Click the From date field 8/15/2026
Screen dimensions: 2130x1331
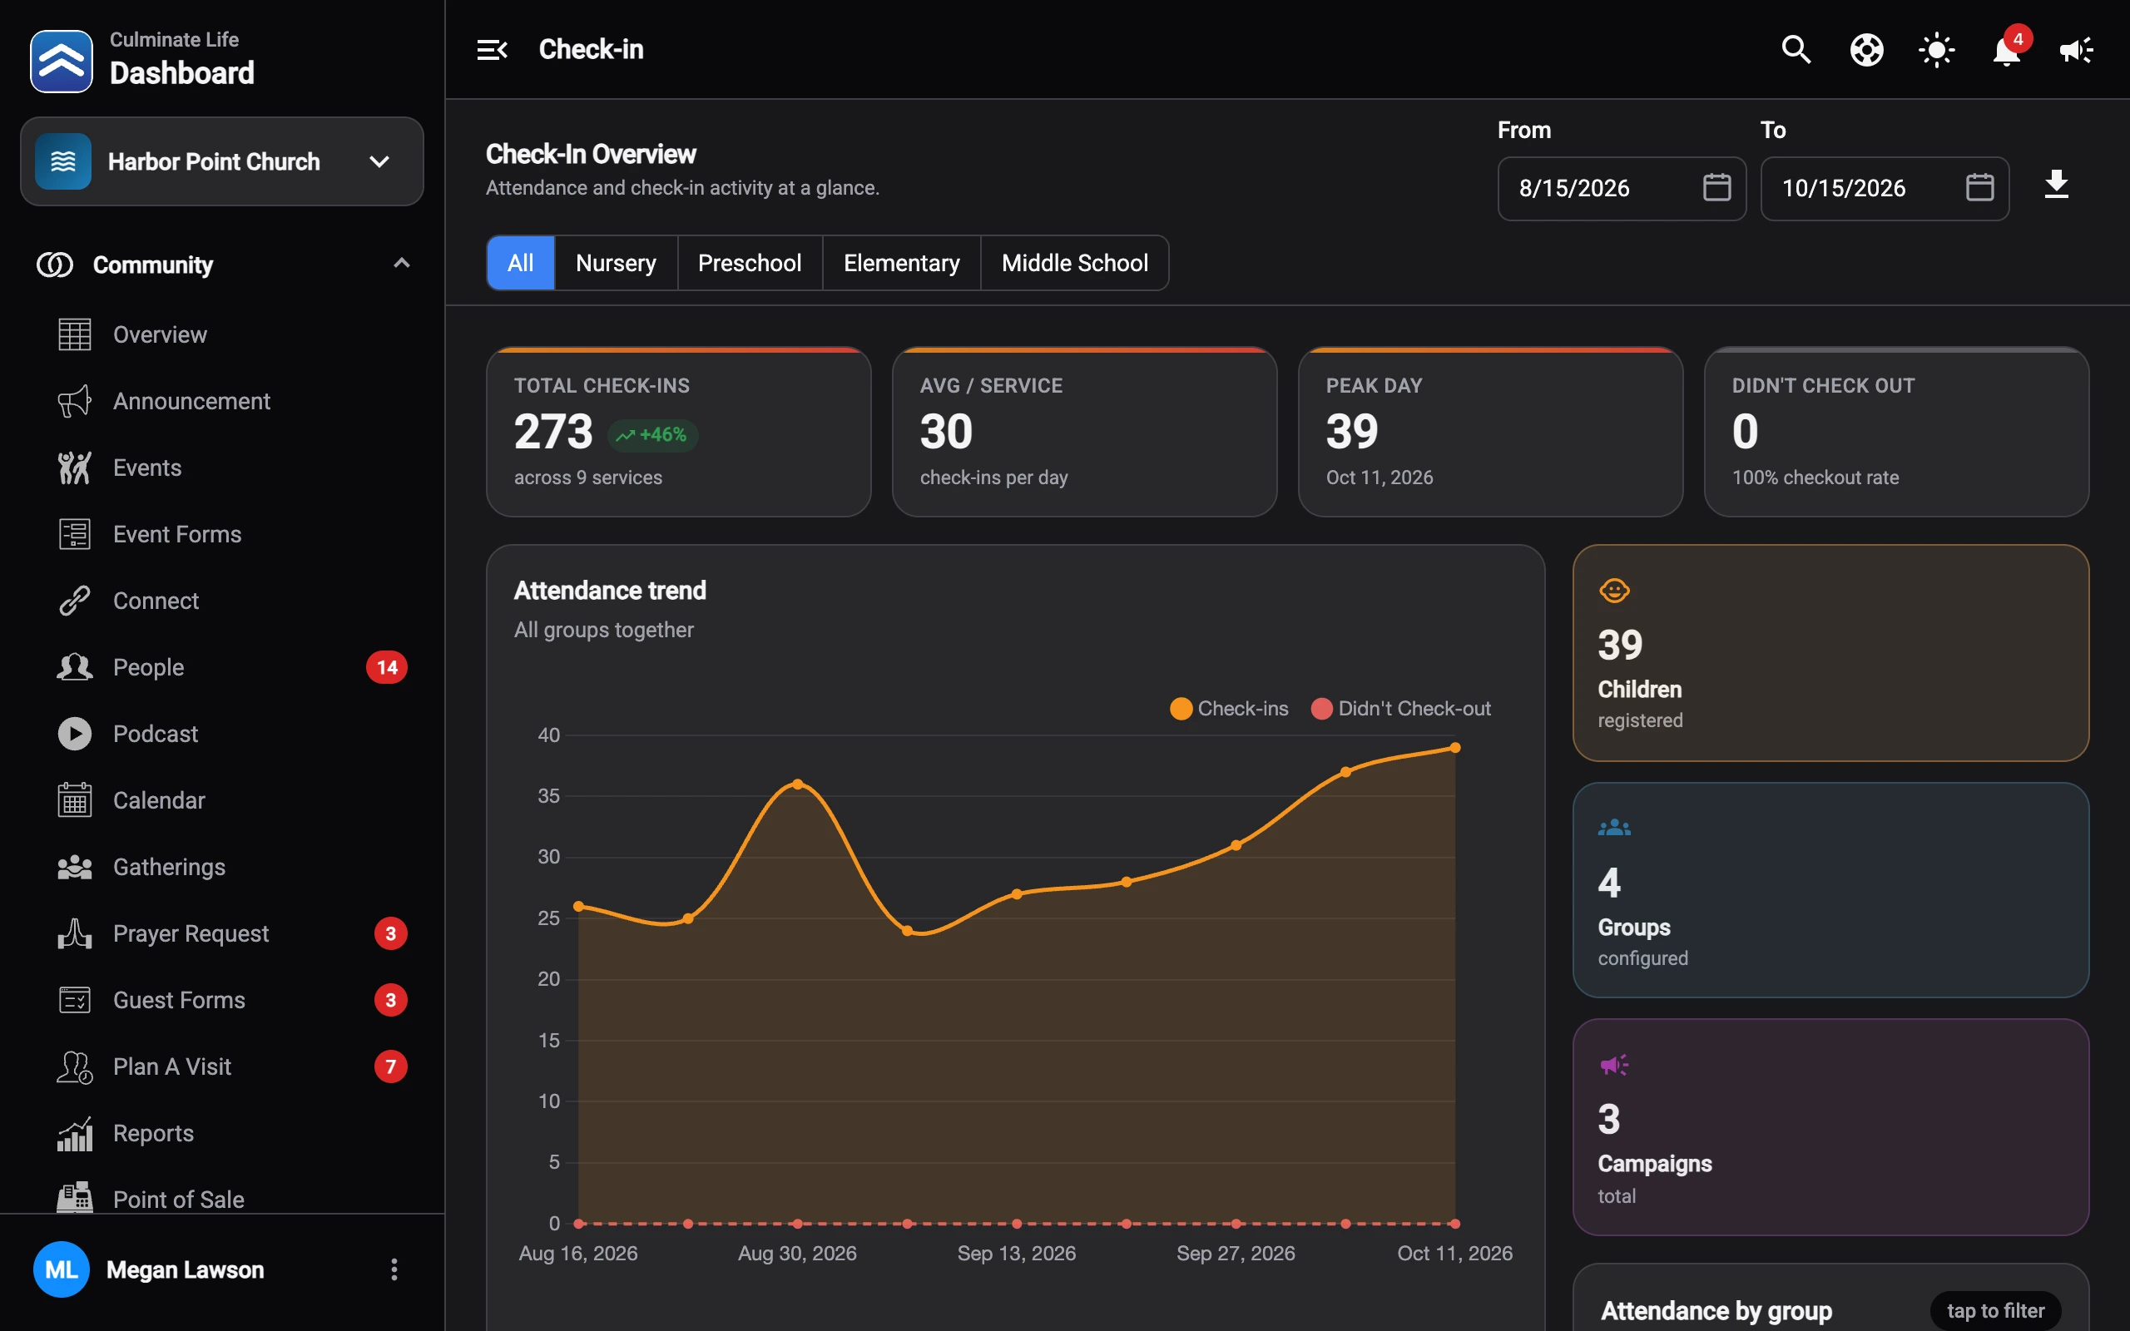click(x=1622, y=188)
